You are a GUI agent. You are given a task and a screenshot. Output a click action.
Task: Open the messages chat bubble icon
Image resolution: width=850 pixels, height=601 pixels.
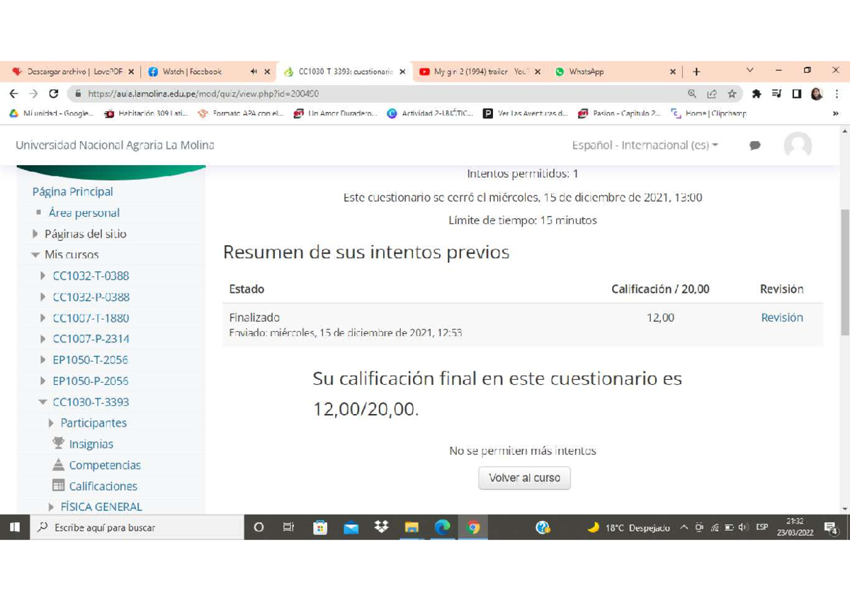coord(755,145)
